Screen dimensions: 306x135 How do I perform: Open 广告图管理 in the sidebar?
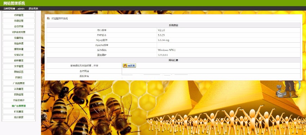coord(19,83)
